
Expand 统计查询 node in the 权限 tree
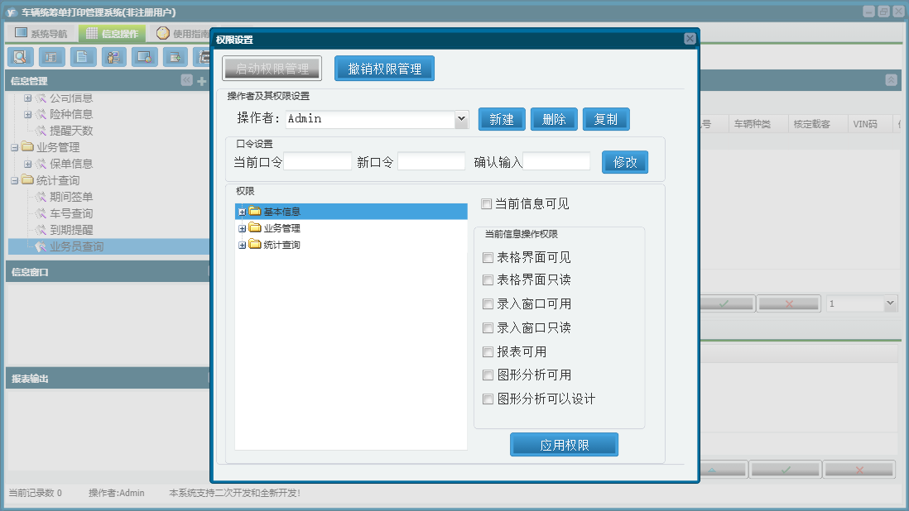(243, 246)
